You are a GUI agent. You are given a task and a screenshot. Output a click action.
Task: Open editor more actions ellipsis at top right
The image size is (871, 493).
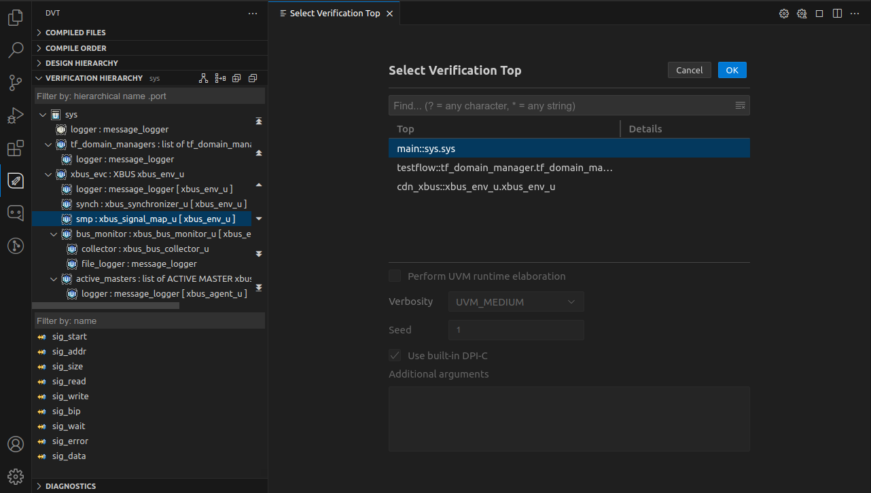[855, 14]
